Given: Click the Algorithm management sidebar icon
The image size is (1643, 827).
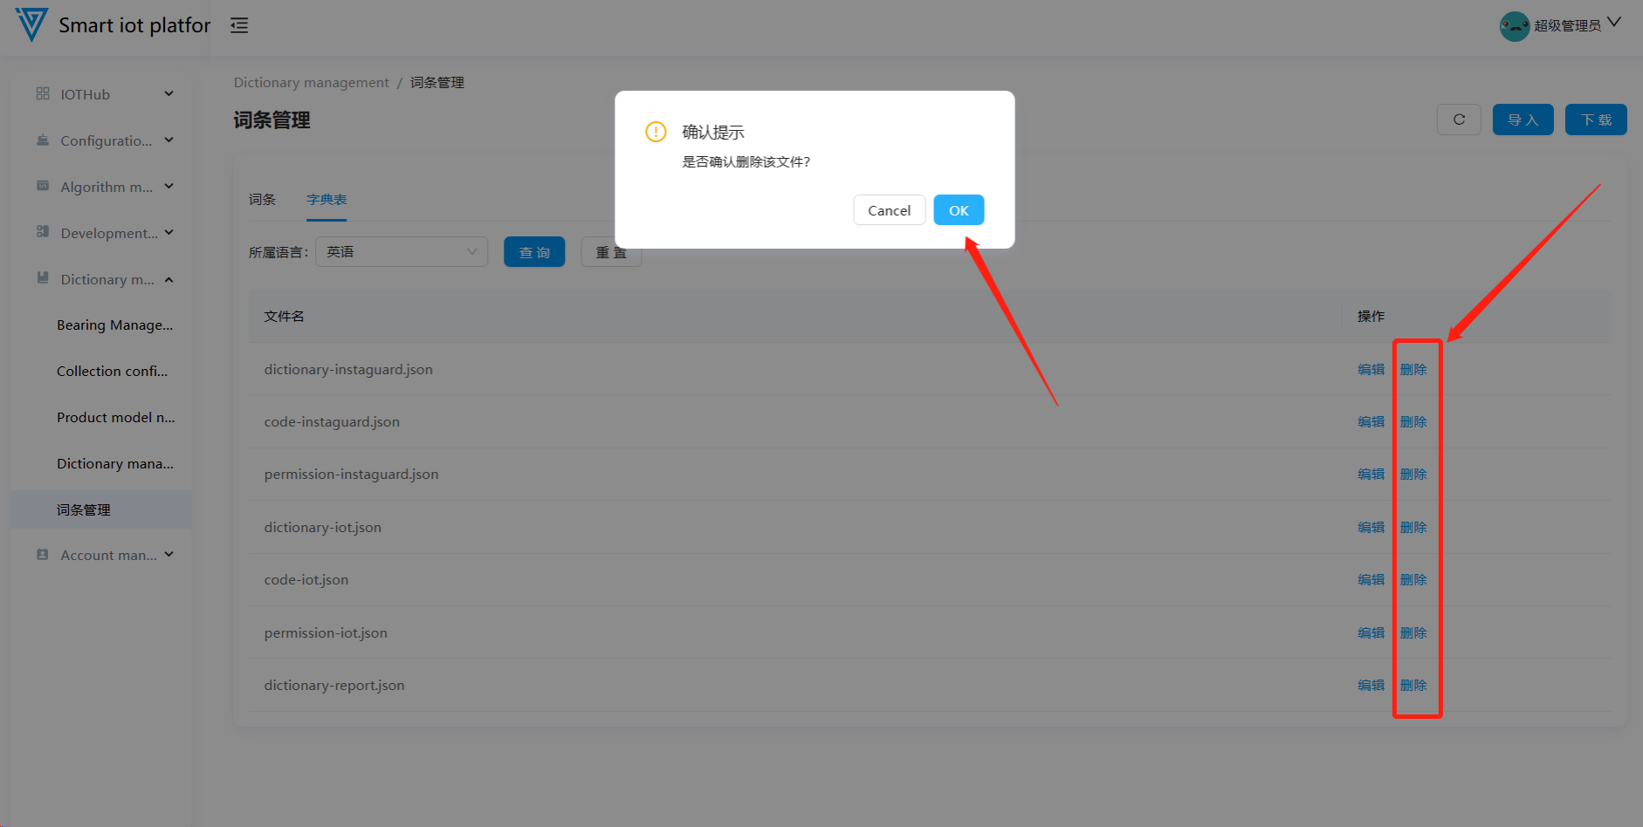Looking at the screenshot, I should (x=43, y=186).
